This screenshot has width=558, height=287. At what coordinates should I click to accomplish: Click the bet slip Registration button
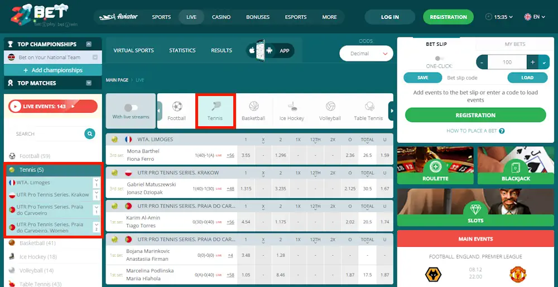pyautogui.click(x=475, y=115)
